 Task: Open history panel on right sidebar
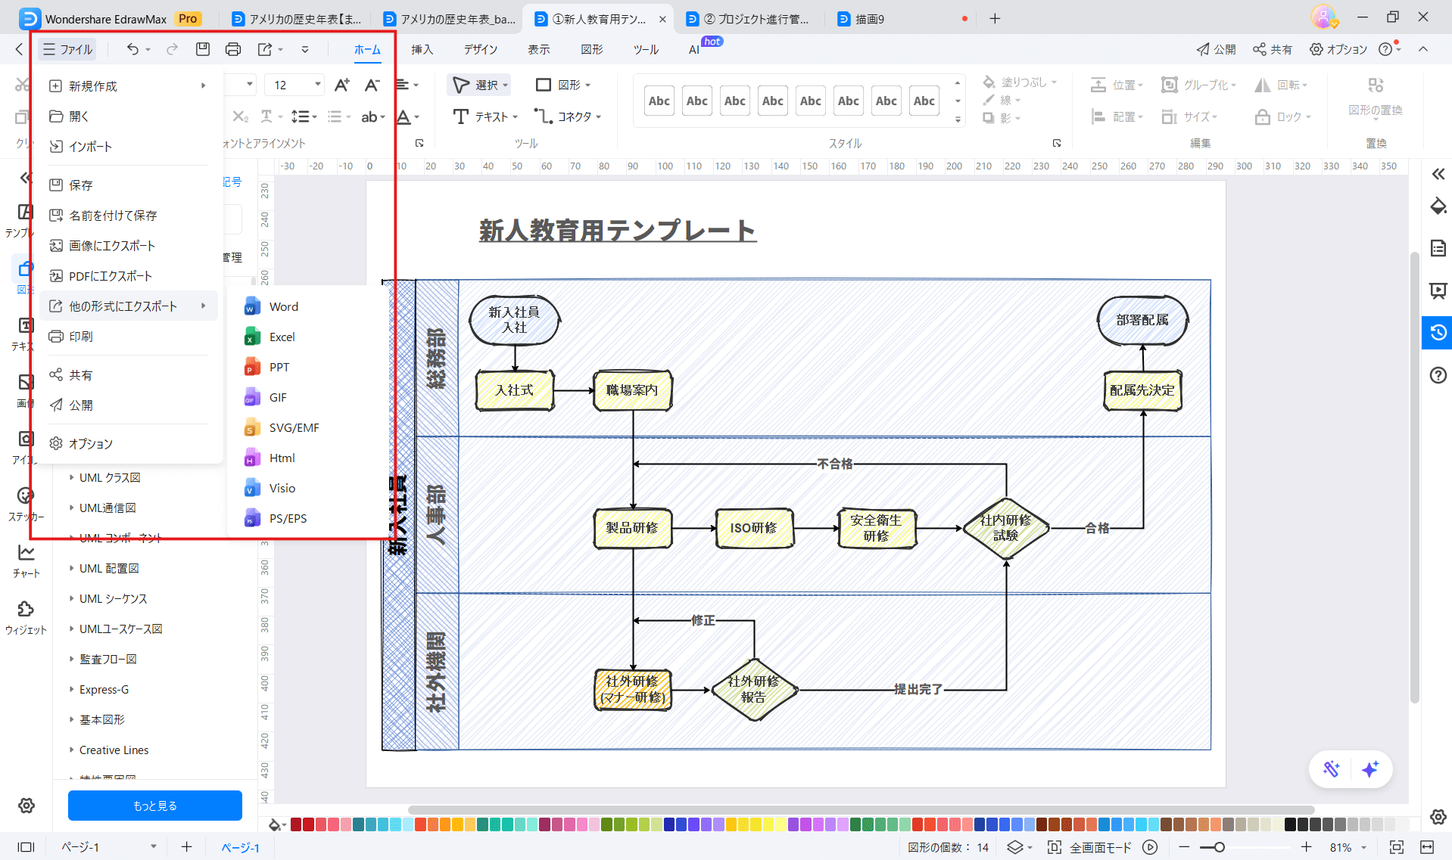click(x=1438, y=332)
